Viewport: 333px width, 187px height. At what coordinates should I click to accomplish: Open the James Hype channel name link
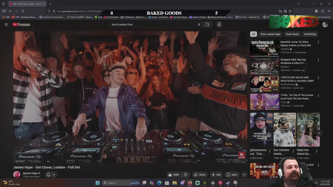pos(30,173)
